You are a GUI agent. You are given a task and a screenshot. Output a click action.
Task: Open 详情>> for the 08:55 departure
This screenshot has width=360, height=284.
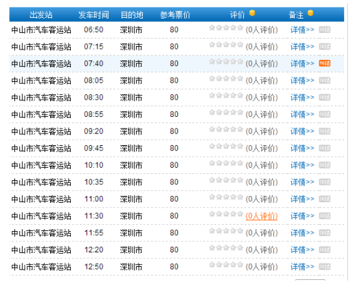tap(302, 114)
